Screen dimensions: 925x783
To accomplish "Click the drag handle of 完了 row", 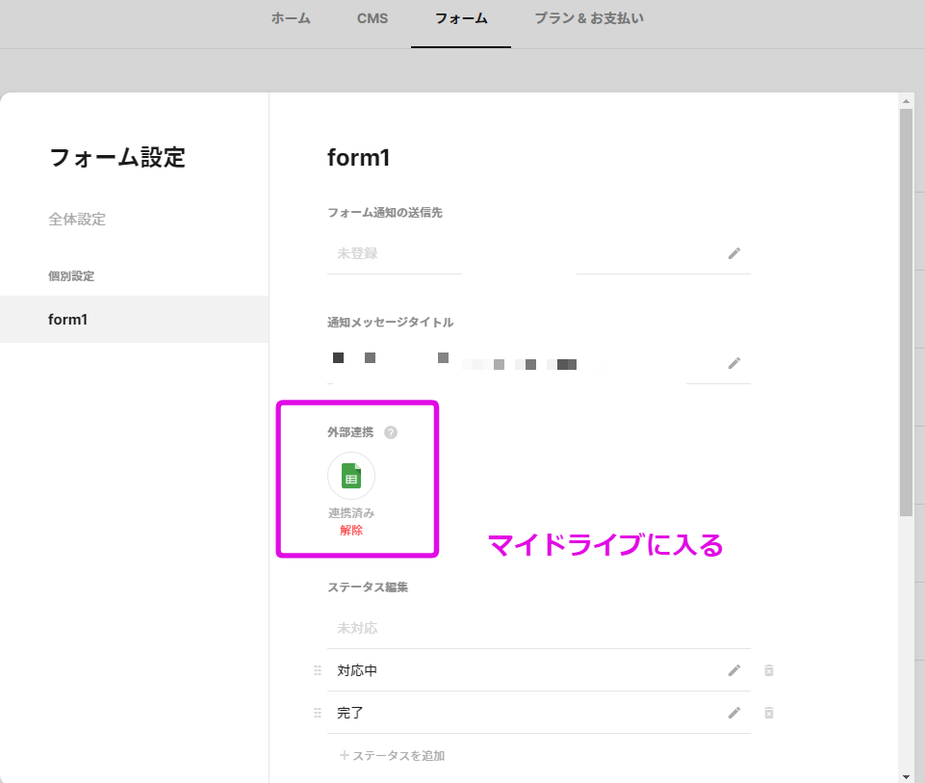I will click(x=318, y=713).
